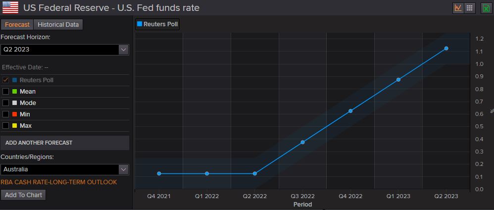Switch to chart view icon
This screenshot has height=210, width=494.
[458, 8]
